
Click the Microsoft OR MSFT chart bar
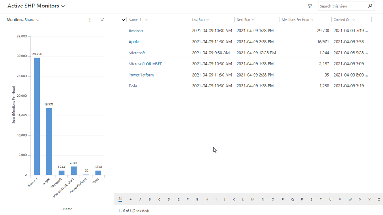click(x=74, y=171)
